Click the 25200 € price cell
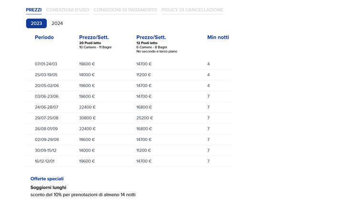Image resolution: width=351 pixels, height=213 pixels. pyautogui.click(x=145, y=118)
